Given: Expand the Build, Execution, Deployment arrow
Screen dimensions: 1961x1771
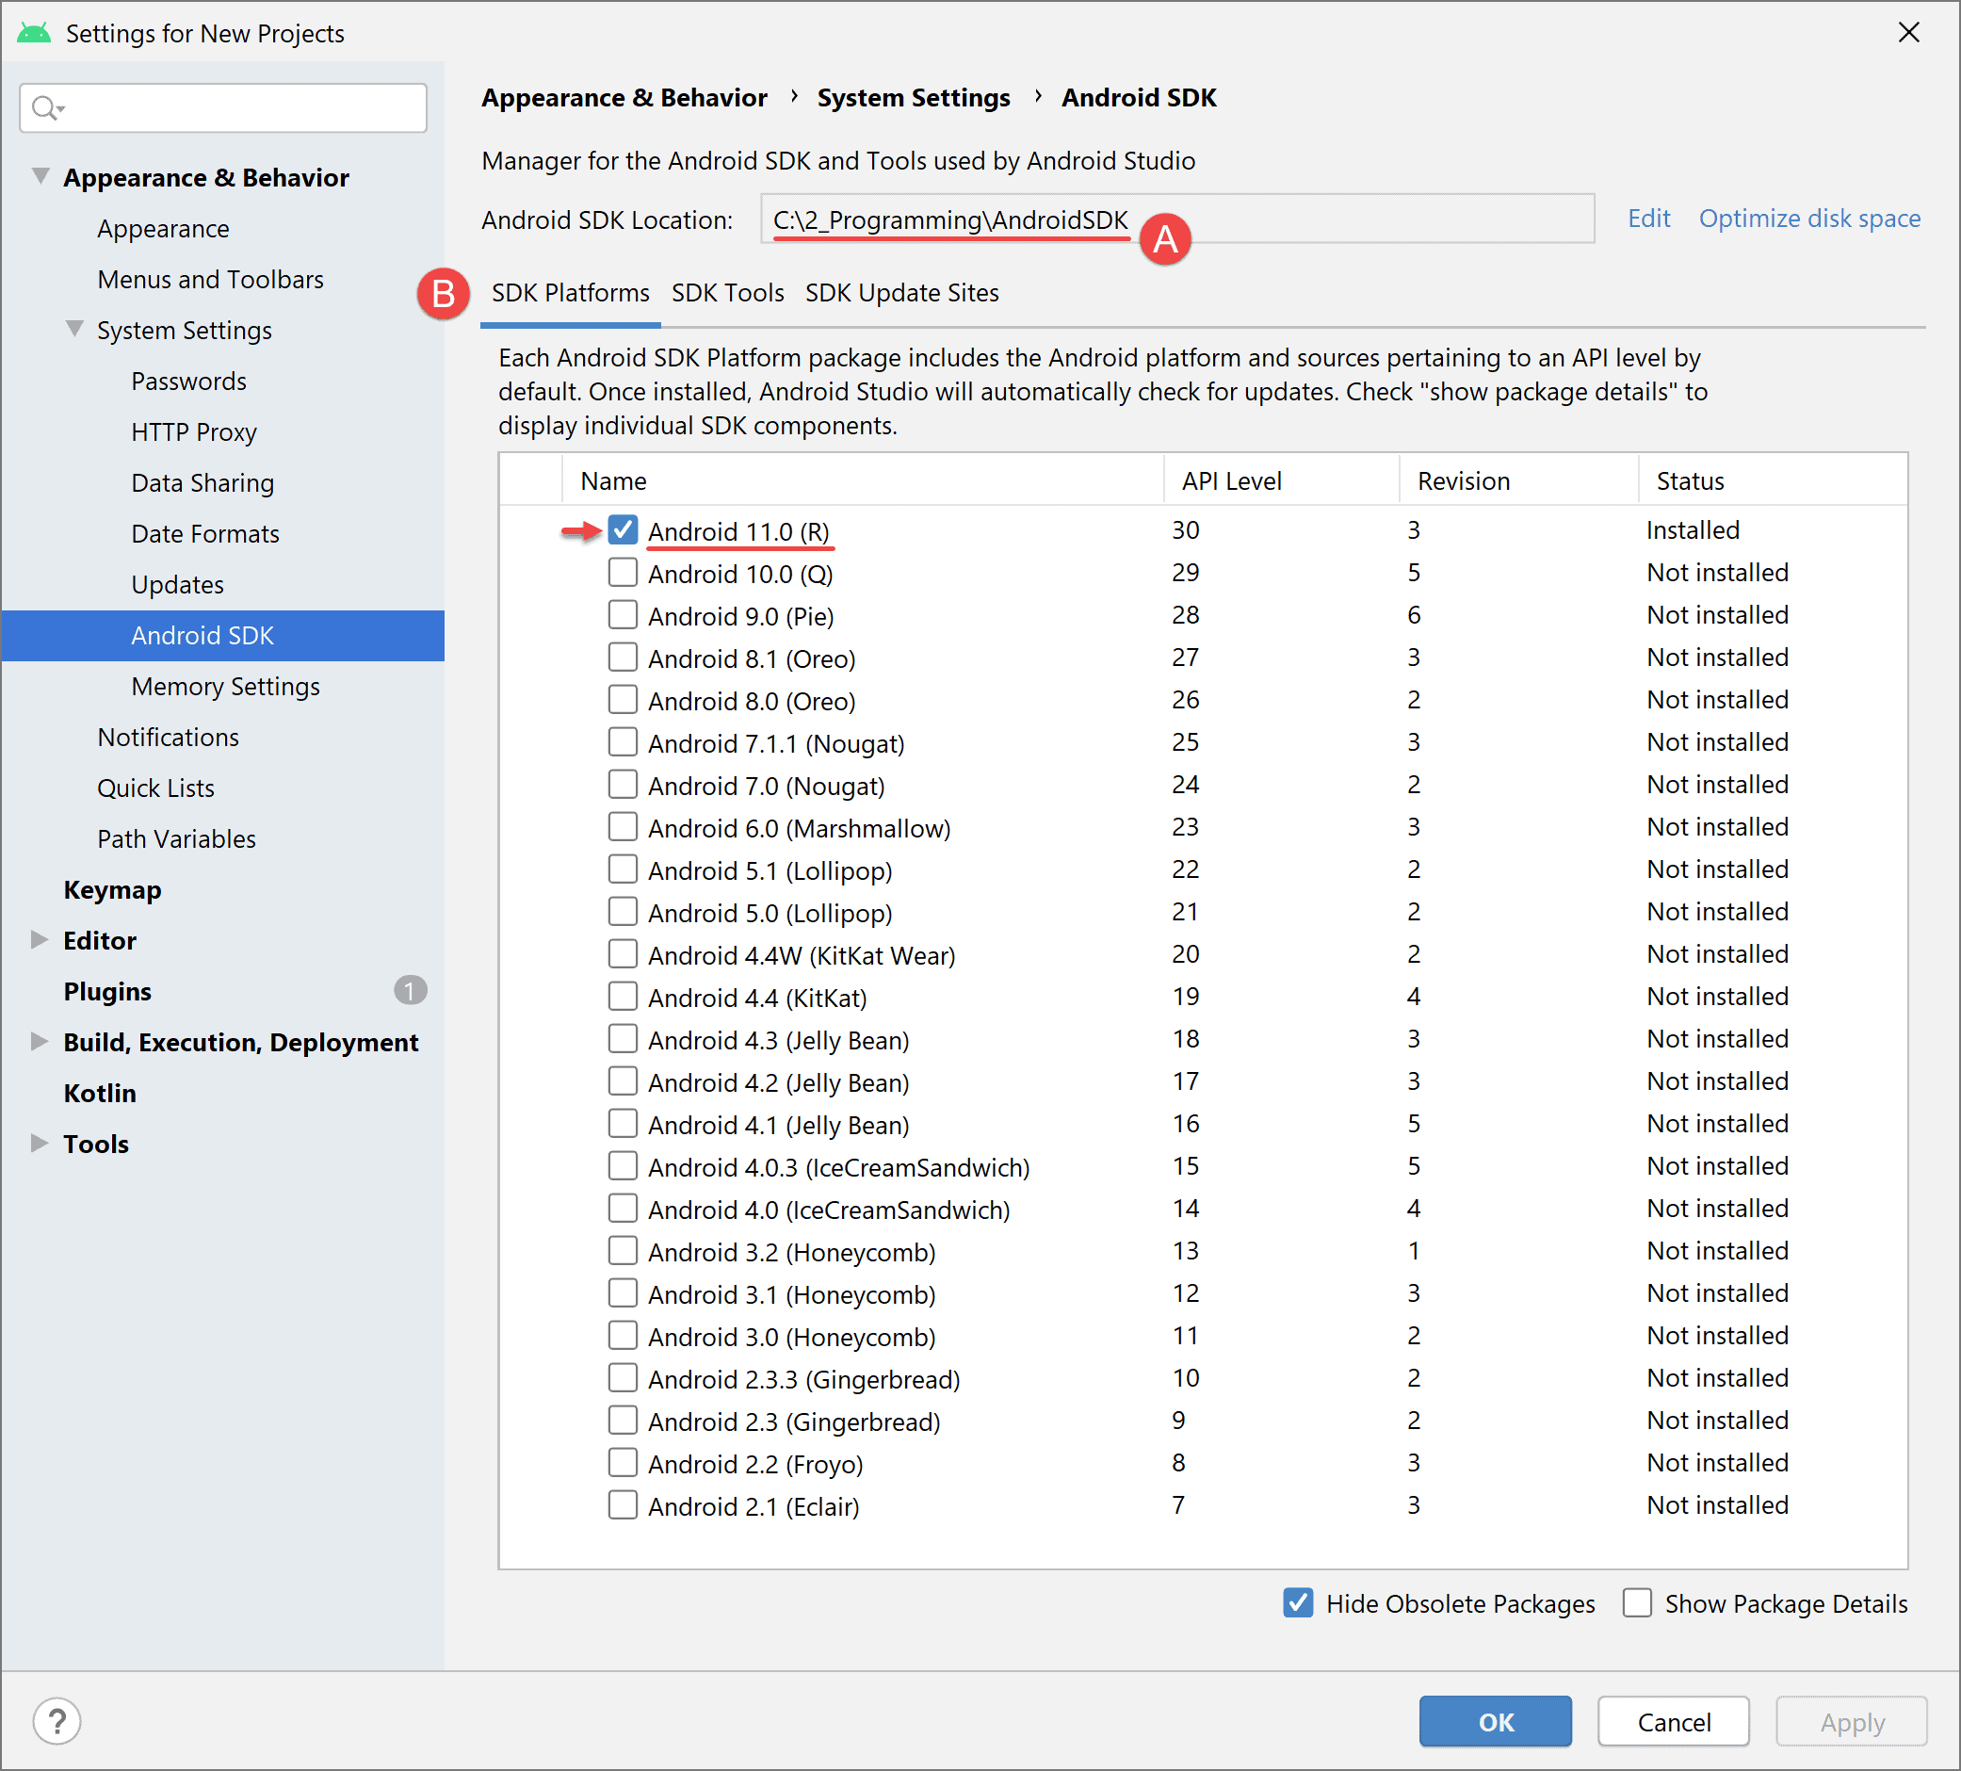Looking at the screenshot, I should pyautogui.click(x=40, y=1042).
